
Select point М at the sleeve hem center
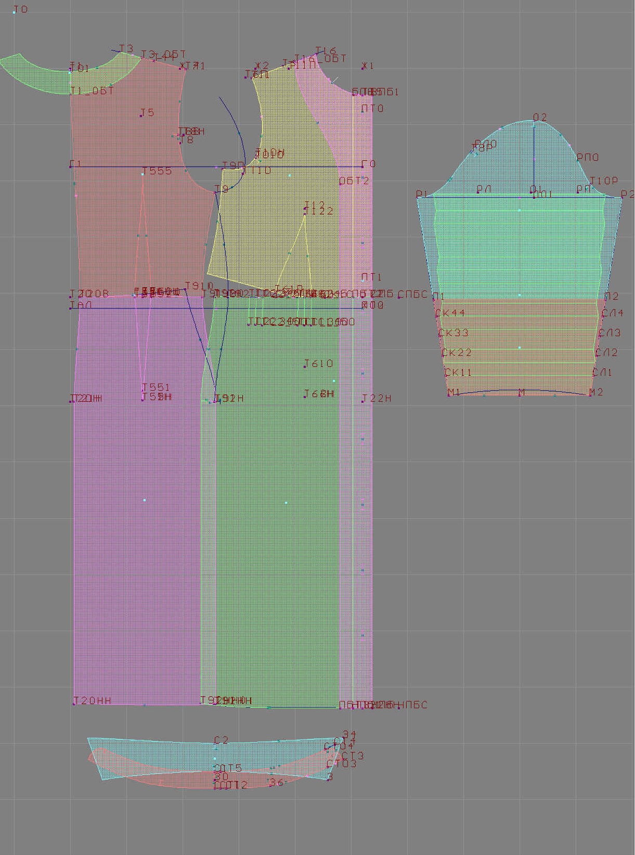(520, 394)
